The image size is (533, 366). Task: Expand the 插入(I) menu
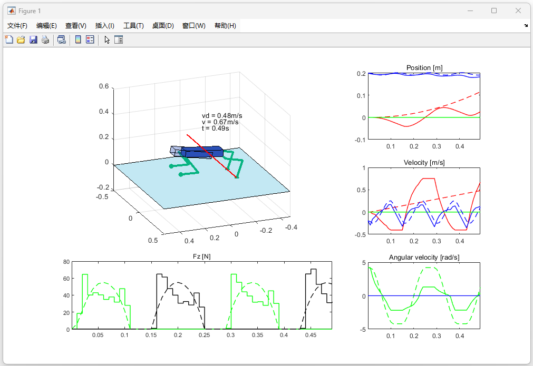pyautogui.click(x=104, y=26)
